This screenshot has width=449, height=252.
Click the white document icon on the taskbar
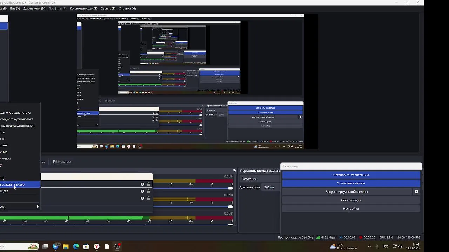tap(107, 246)
